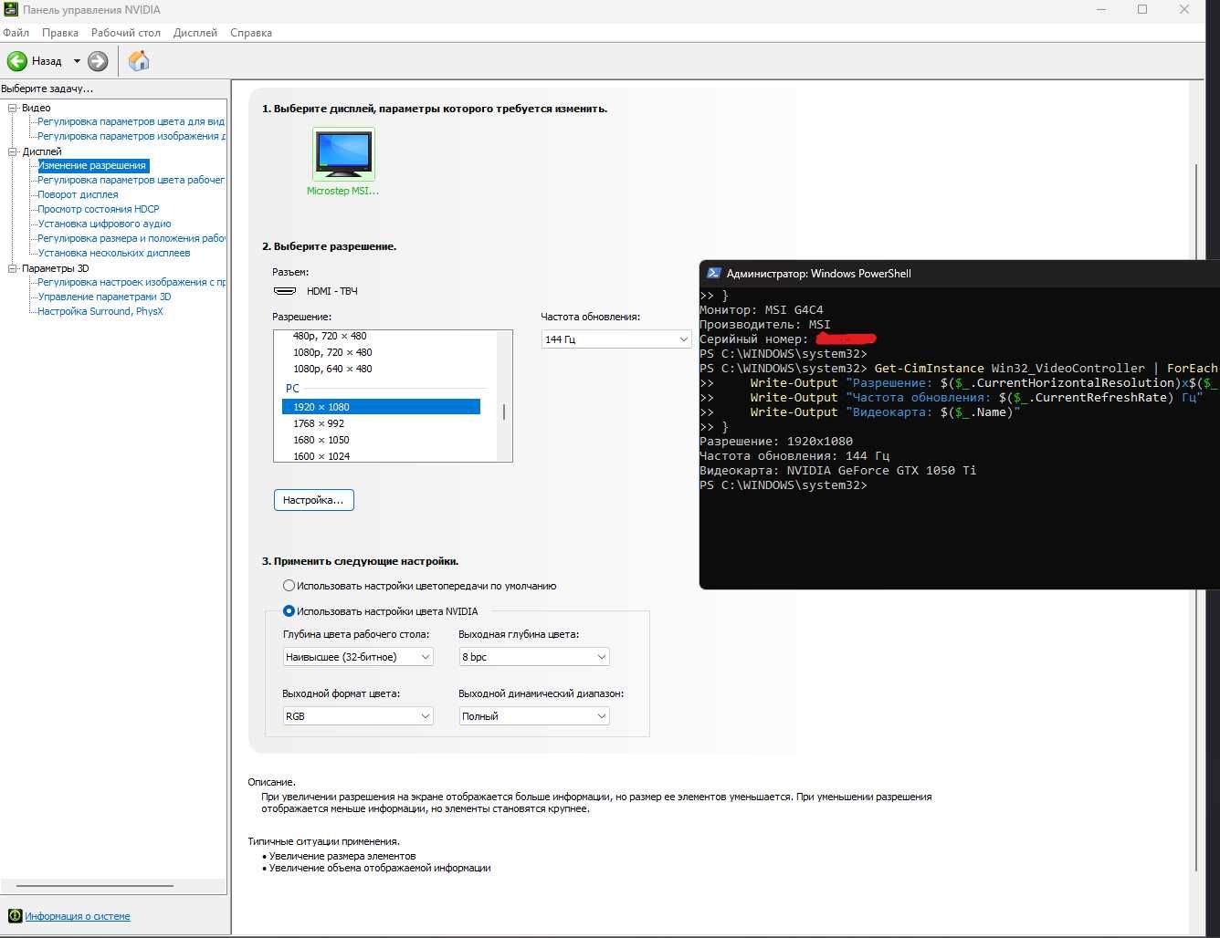Open the Файл menu
Screen dimensions: 1220x938
tap(16, 33)
